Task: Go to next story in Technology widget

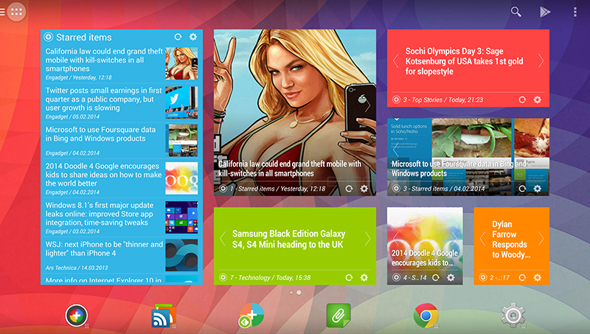Action: [x=367, y=238]
